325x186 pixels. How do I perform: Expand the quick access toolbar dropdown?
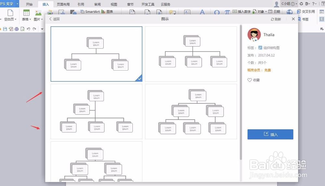click(x=42, y=29)
